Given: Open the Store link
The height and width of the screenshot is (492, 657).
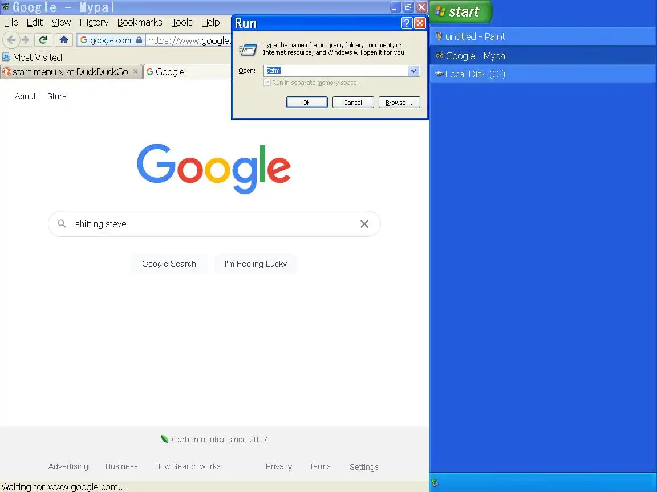Looking at the screenshot, I should pos(57,96).
